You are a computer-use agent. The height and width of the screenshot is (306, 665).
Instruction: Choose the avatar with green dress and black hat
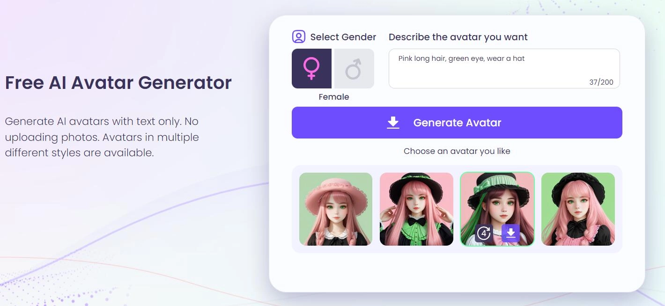pyautogui.click(x=416, y=209)
